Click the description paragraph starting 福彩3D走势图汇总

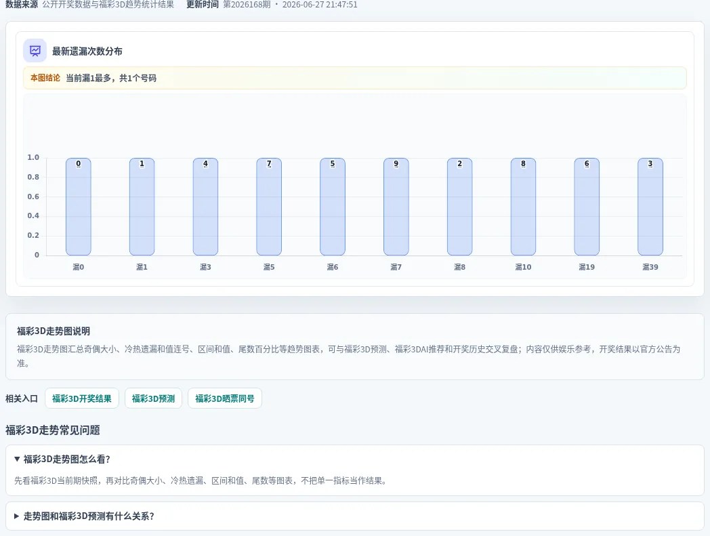coord(349,356)
